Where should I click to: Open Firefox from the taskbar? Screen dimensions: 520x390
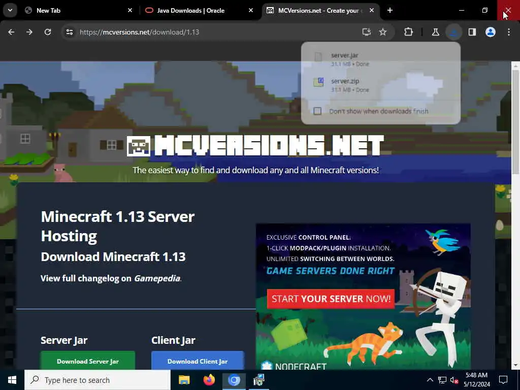coord(209,380)
